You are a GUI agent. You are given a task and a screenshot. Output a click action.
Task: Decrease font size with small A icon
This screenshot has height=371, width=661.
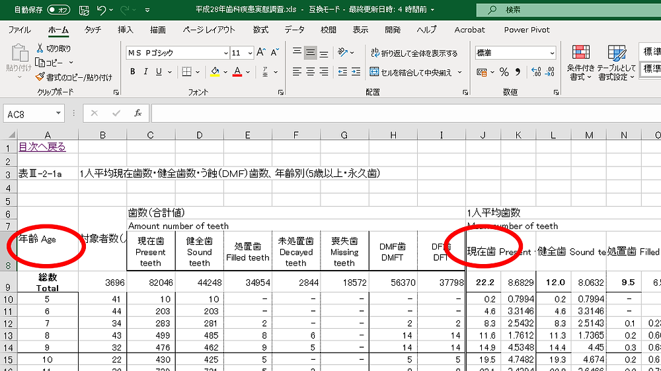pos(275,52)
